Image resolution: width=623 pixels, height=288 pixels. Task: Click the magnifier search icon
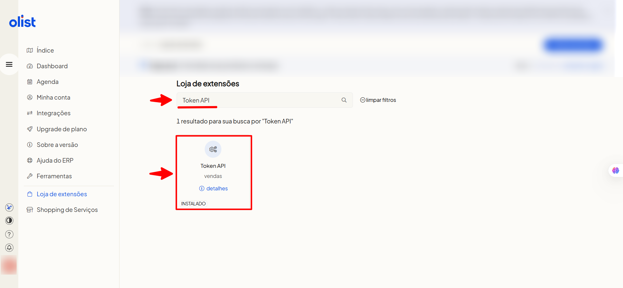(344, 100)
